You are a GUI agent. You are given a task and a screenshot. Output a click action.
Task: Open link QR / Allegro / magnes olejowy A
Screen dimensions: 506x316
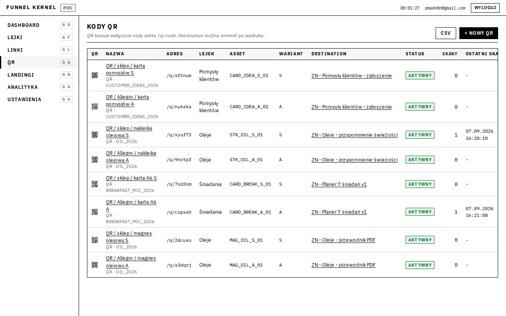131,262
